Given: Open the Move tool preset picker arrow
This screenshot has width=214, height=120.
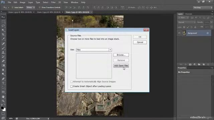Looking at the screenshot, I should pos(8,7).
